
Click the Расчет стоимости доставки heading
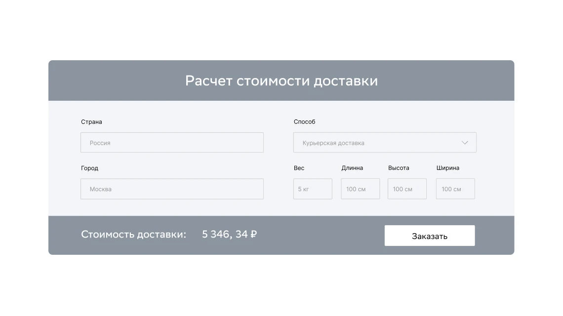tap(281, 81)
